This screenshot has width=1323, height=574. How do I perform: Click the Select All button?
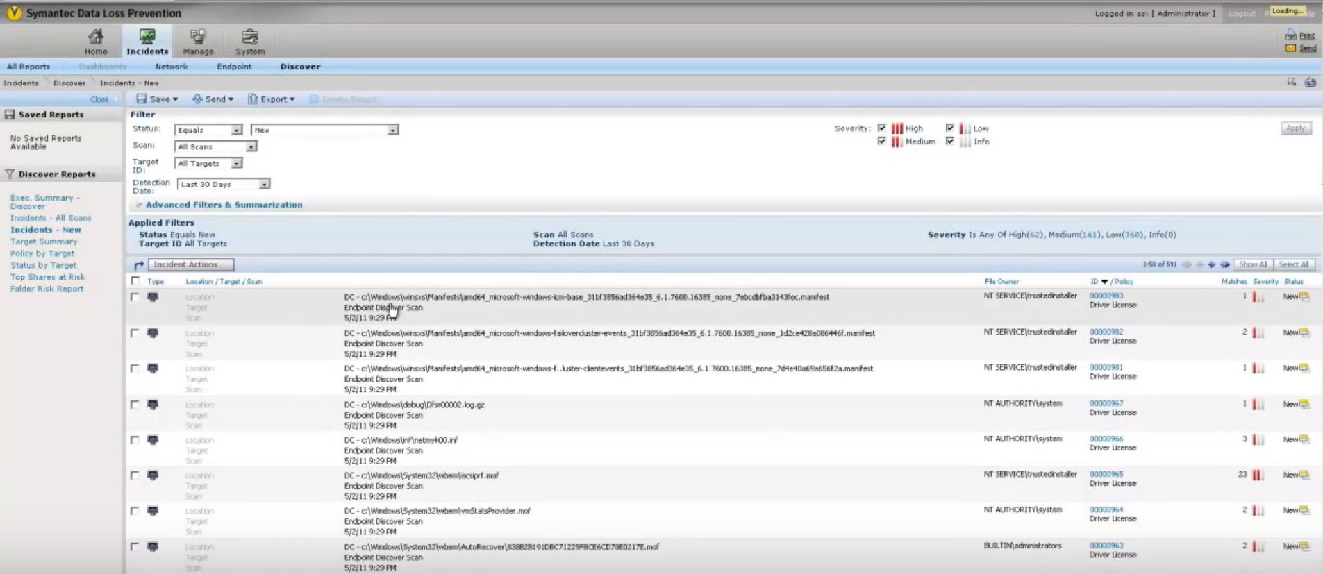coord(1293,264)
